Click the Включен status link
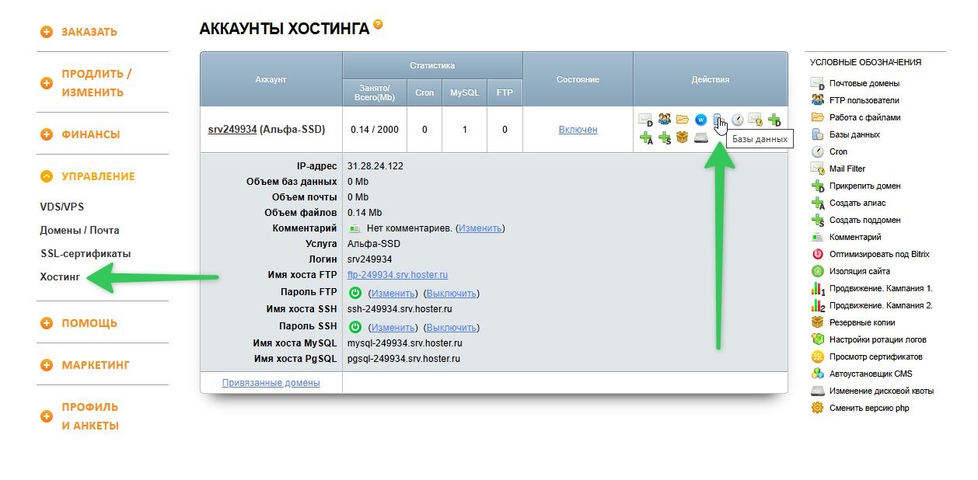Viewport: 978px width, 480px height. pyautogui.click(x=578, y=130)
